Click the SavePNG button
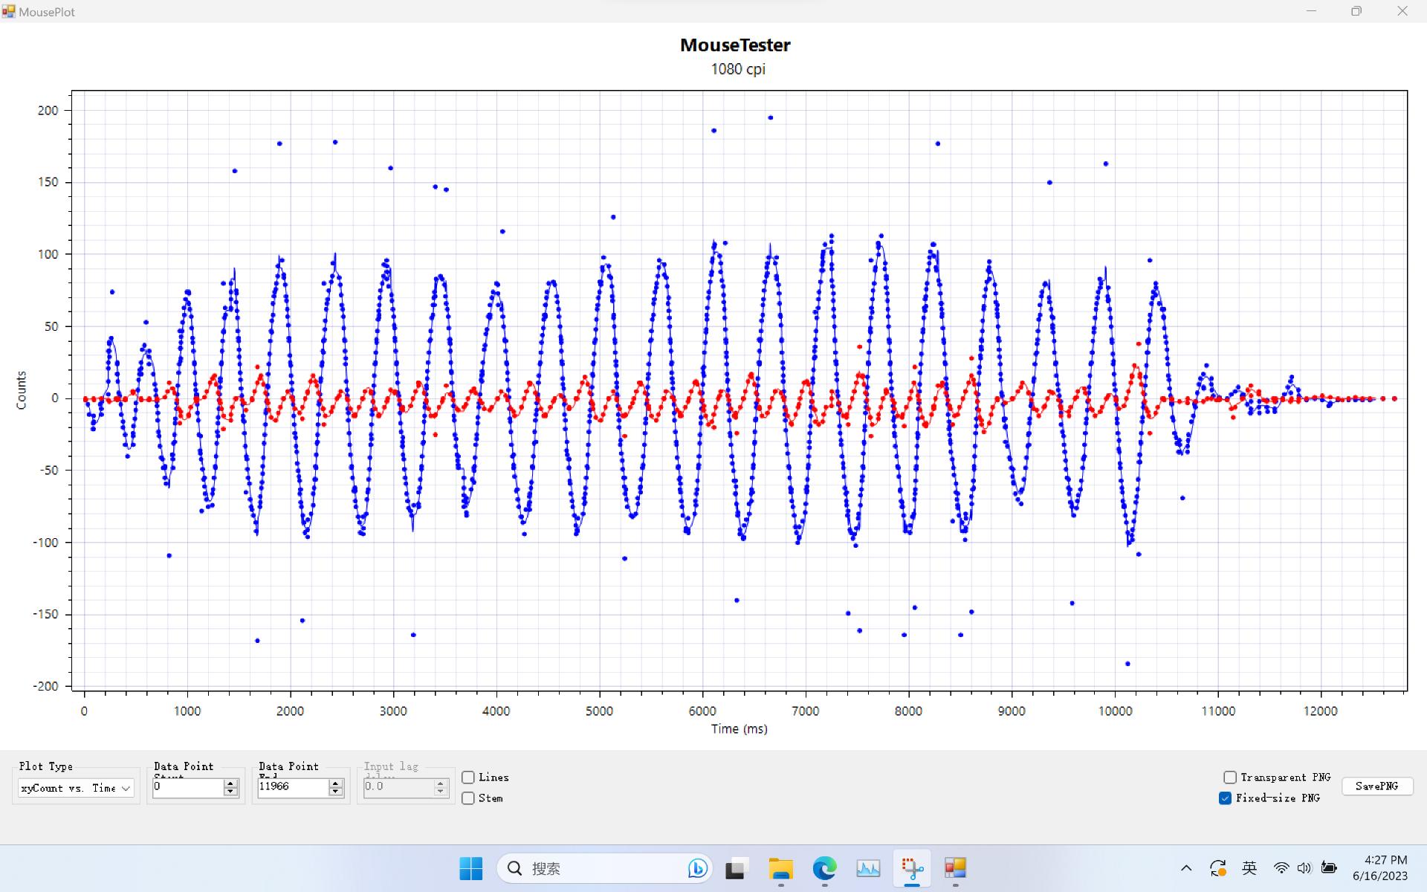 [1376, 786]
